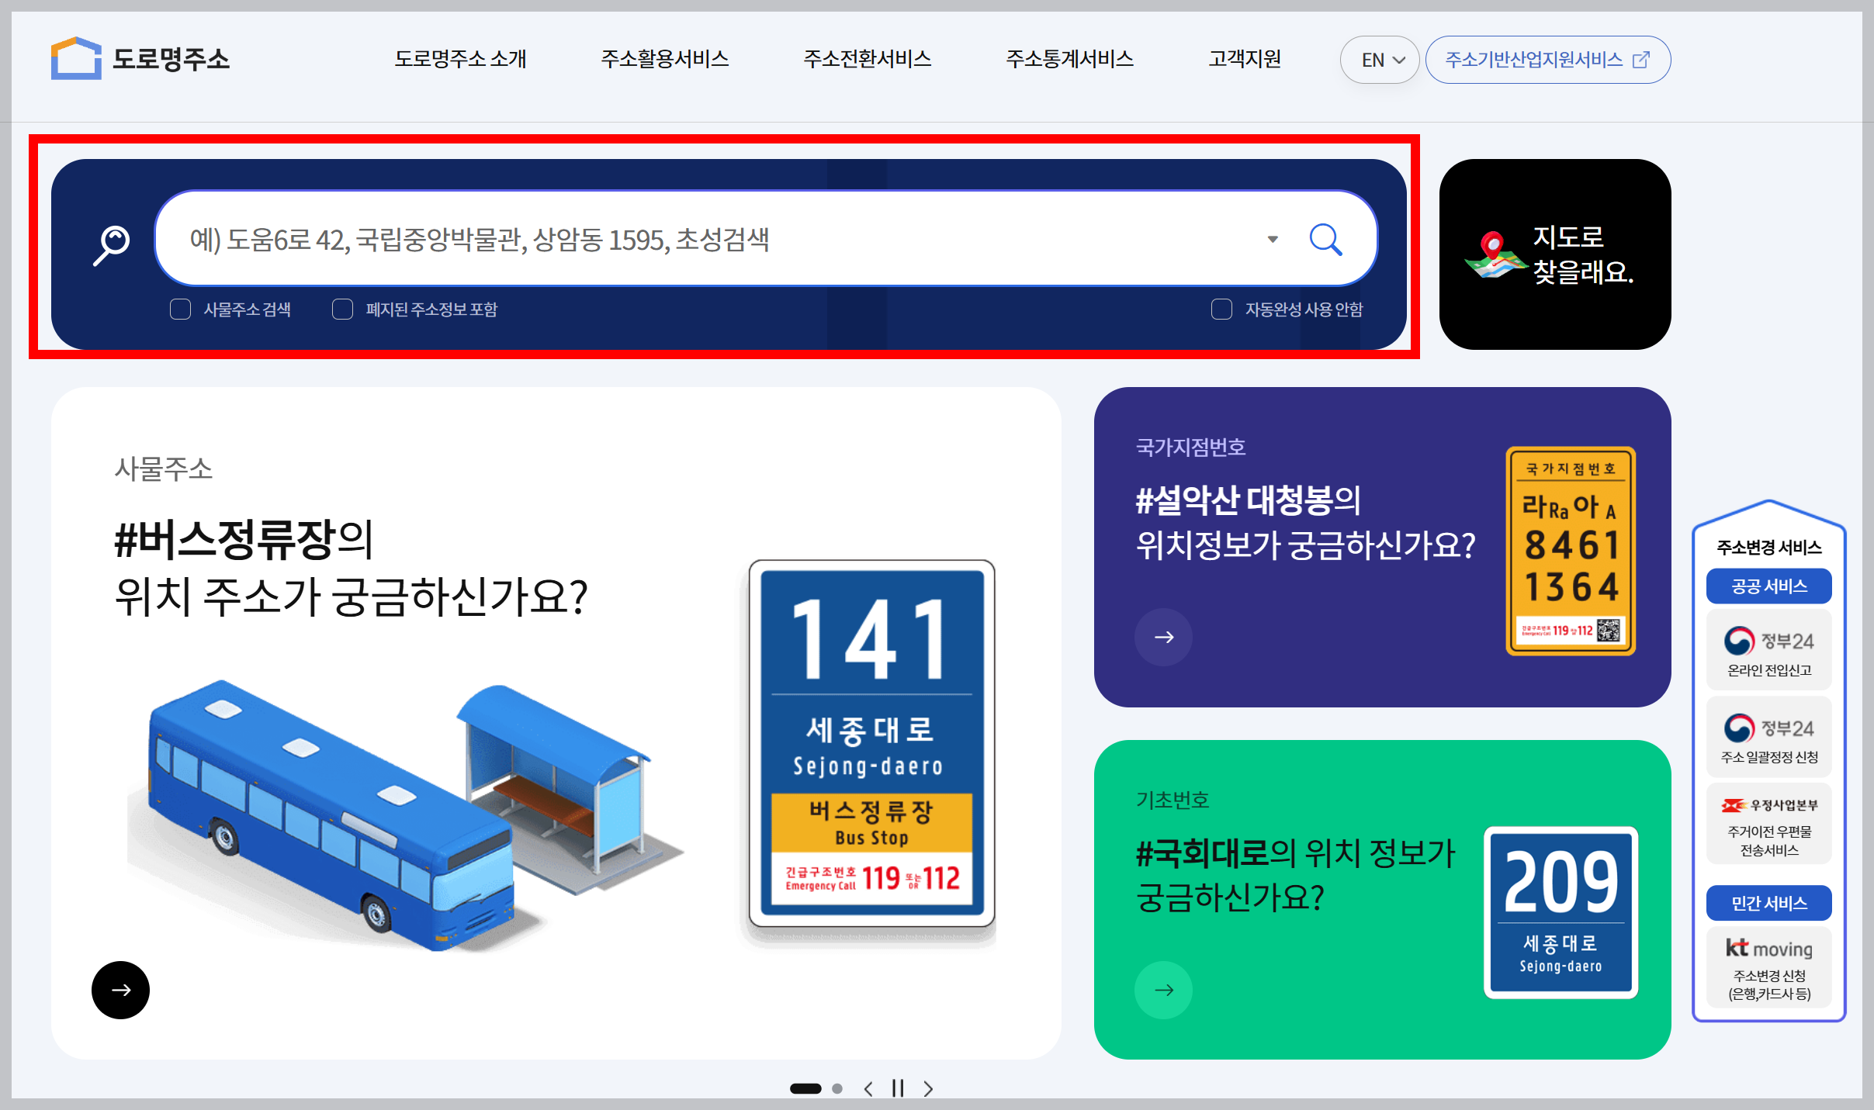Enable 자동완성 사용 안함 option

pyautogui.click(x=1221, y=309)
